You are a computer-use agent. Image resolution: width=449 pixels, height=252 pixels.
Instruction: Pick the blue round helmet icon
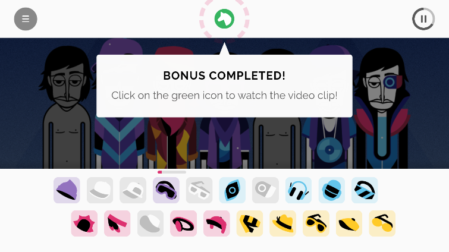[x=332, y=190]
